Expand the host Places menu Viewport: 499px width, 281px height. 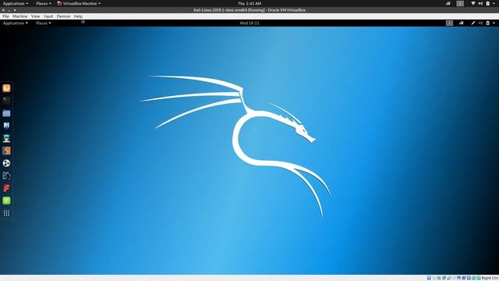coord(44,3)
